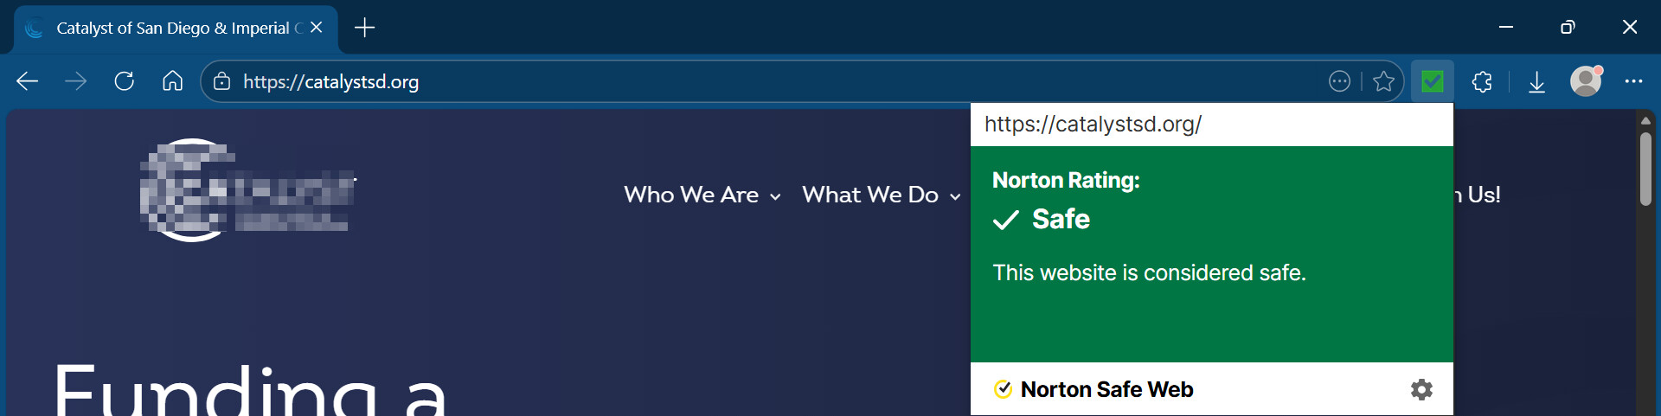
Task: Click the page scrollbar up arrow
Action: 1645,120
